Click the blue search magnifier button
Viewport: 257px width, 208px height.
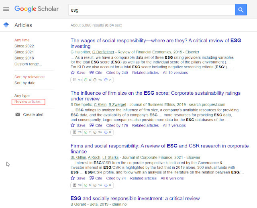pyautogui.click(x=241, y=10)
